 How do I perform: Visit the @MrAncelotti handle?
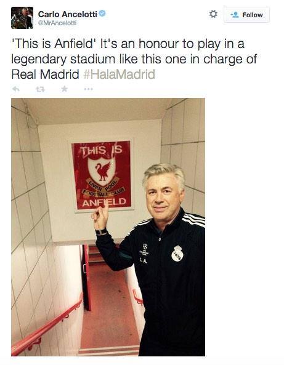tap(57, 23)
